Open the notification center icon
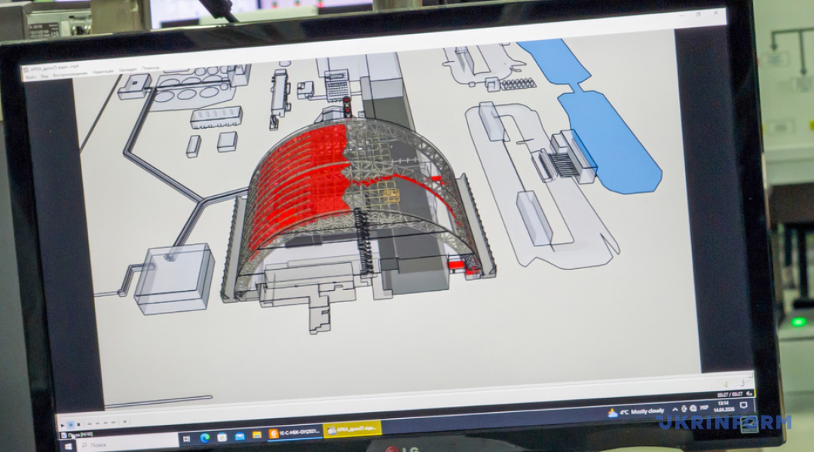This screenshot has width=814, height=452. [743, 407]
